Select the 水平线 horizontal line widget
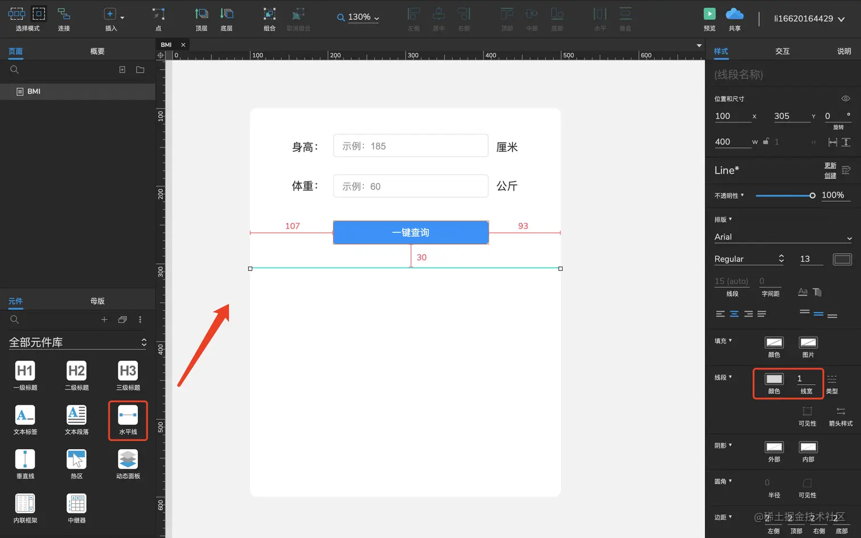861x538 pixels. point(128,420)
